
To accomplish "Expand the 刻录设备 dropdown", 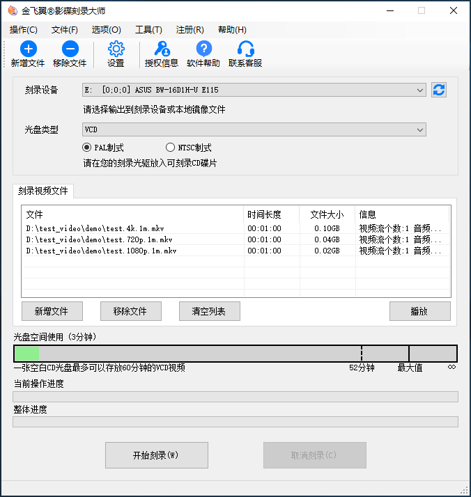I will tap(419, 90).
